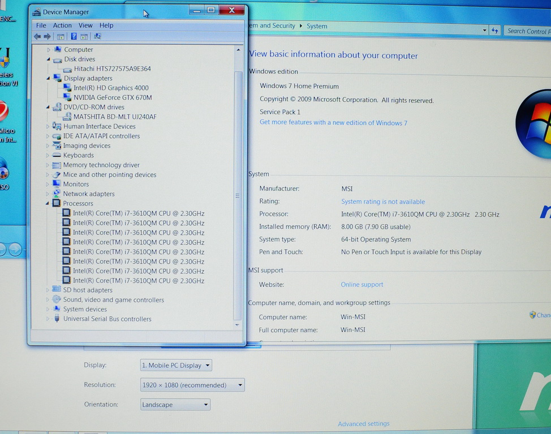Select the Sound, video and game controllers icon
551x434 pixels.
click(x=57, y=299)
